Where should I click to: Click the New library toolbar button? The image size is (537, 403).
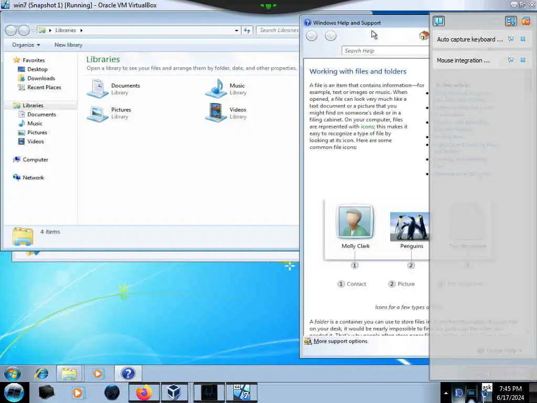tap(68, 45)
